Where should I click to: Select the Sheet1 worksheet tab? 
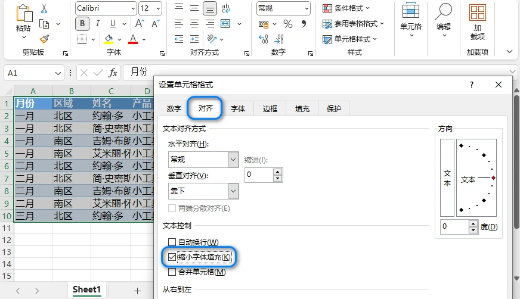click(x=87, y=289)
